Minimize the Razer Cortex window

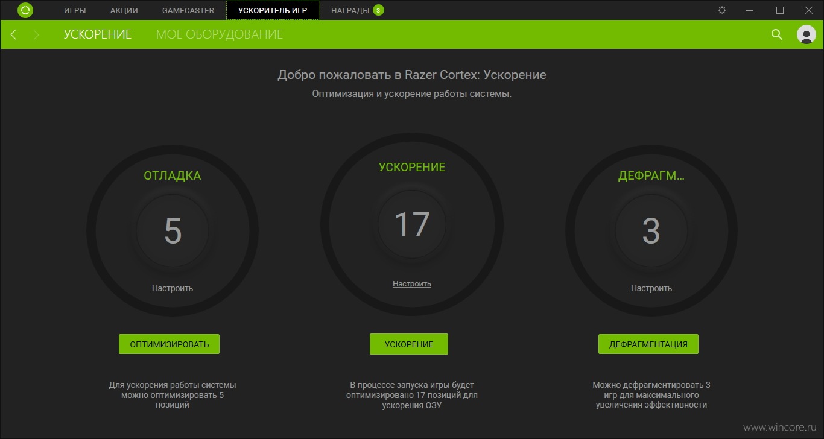click(x=750, y=10)
